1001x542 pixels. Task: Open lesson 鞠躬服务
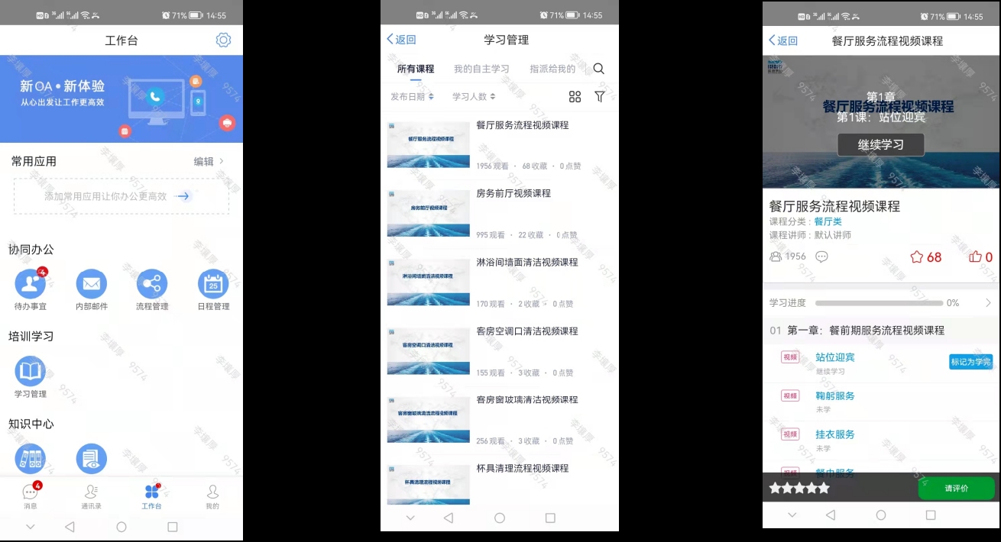click(835, 395)
